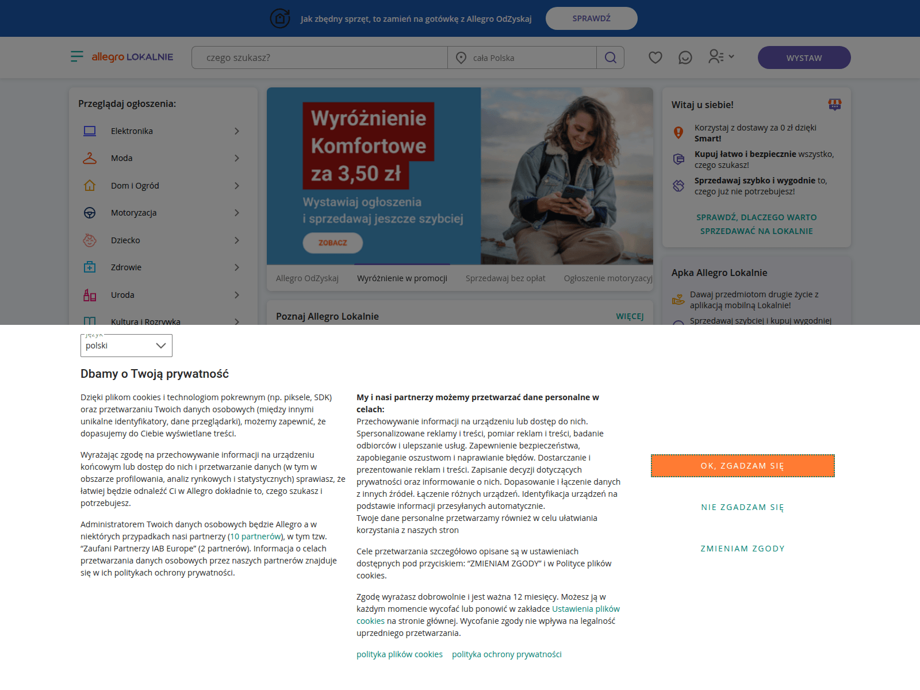Accept cookies with OK, ZGADZAM SIĘ
This screenshot has height=690, width=920.
coord(742,466)
